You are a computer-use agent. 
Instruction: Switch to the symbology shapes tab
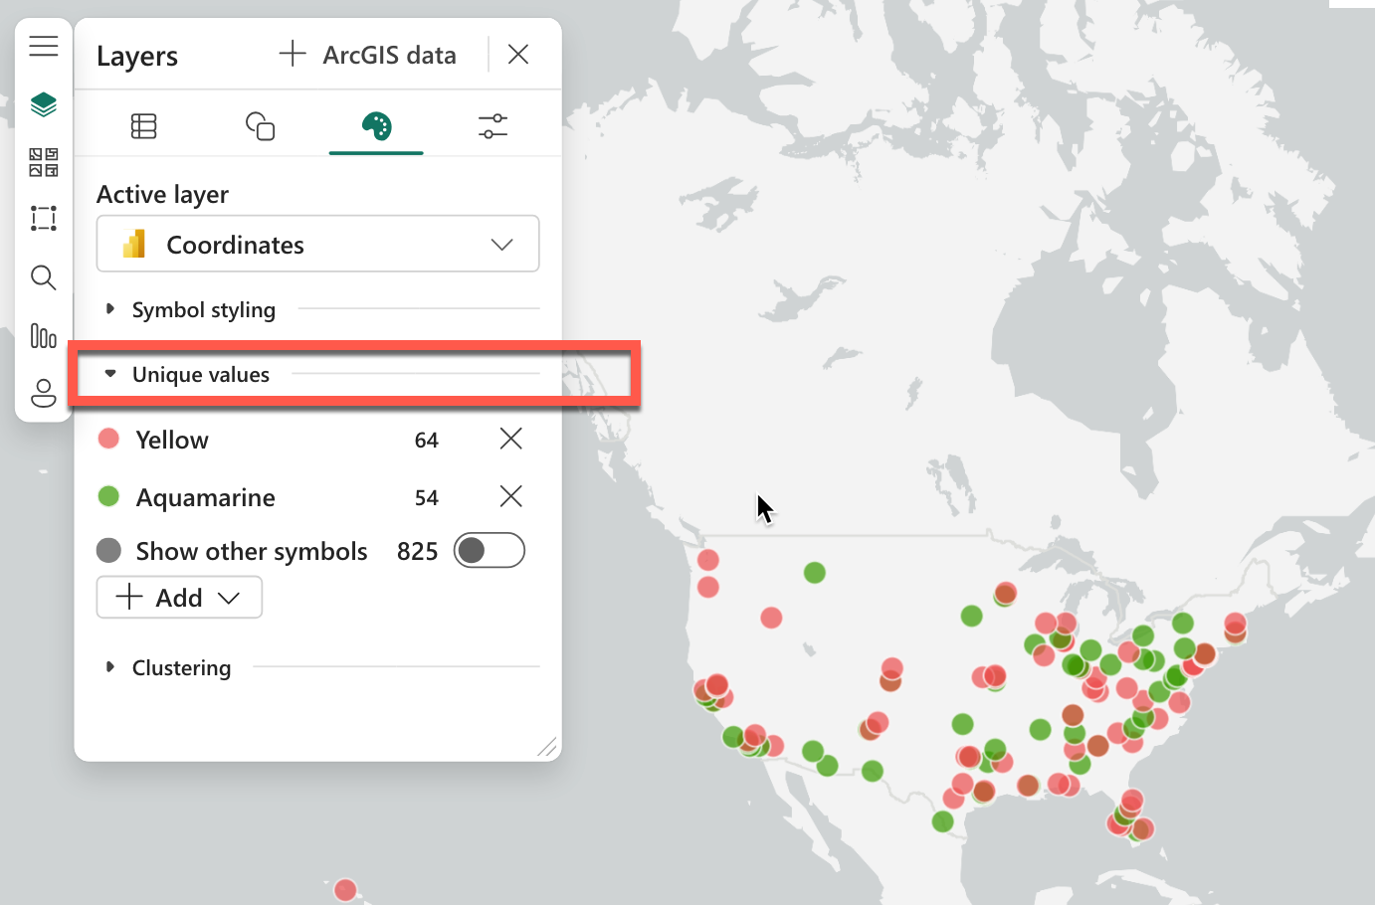[x=260, y=125]
